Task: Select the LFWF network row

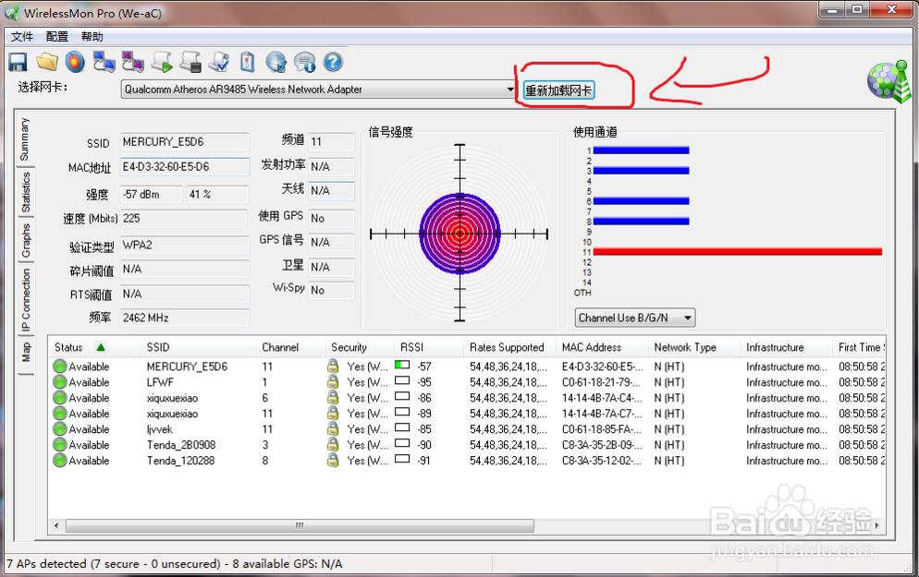Action: (468, 382)
